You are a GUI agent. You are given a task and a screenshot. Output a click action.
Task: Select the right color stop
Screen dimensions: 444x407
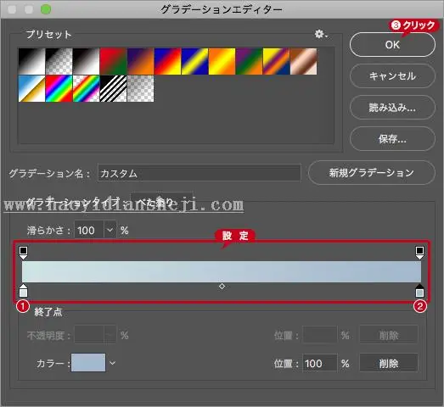point(419,290)
